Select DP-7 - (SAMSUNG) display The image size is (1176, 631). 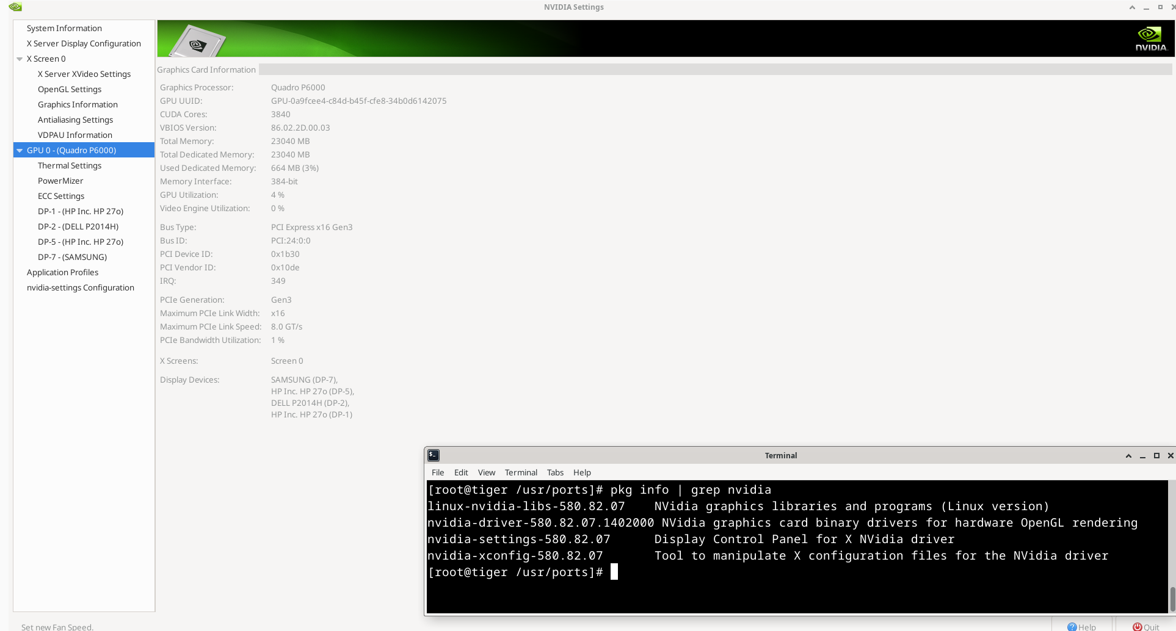click(72, 257)
